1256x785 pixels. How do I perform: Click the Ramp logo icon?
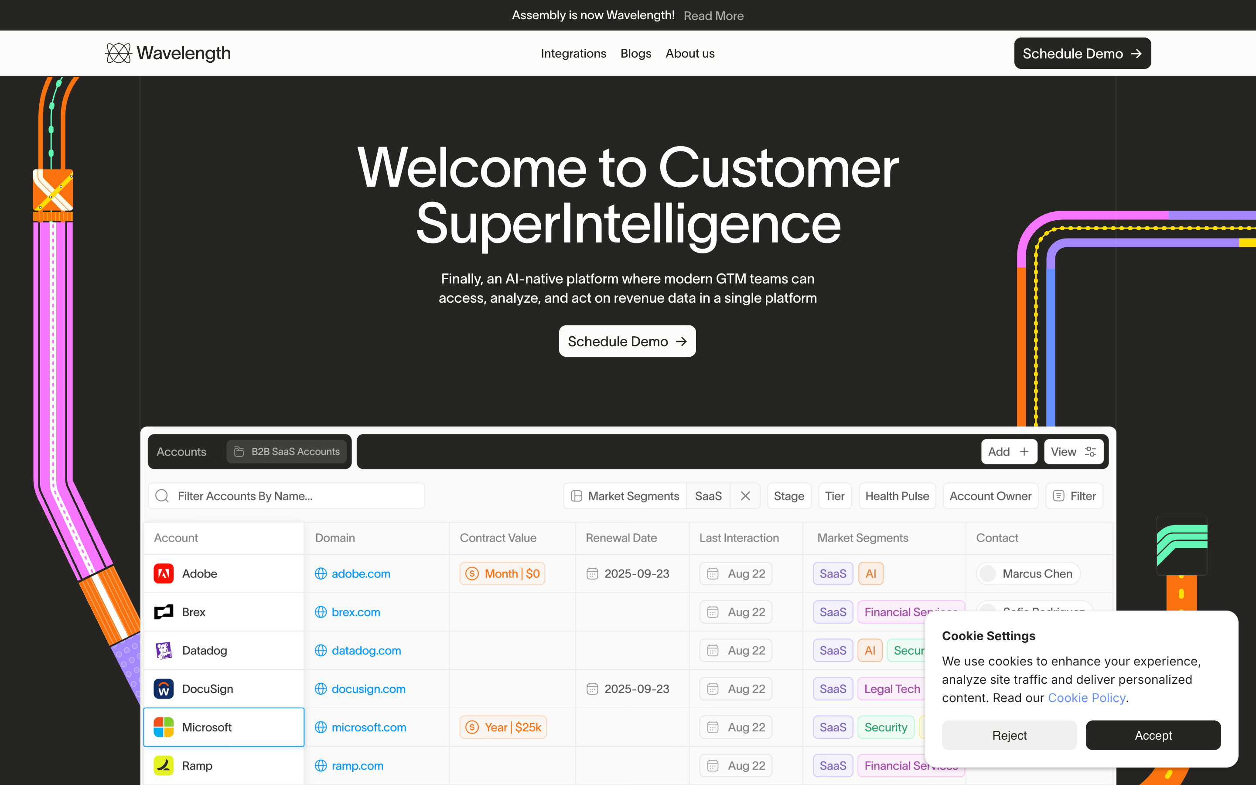164,766
